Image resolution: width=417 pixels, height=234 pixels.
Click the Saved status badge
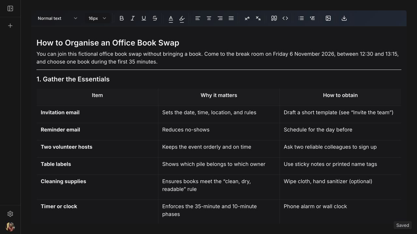pos(402,225)
